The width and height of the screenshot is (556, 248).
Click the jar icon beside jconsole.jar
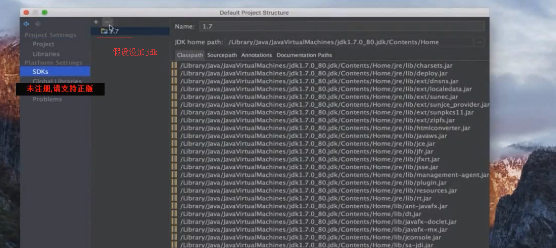[x=174, y=237]
